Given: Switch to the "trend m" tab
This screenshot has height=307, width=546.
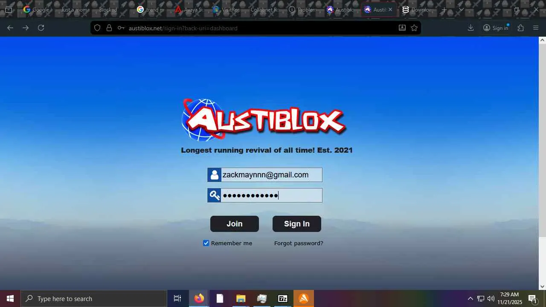Looking at the screenshot, I should point(150,9).
